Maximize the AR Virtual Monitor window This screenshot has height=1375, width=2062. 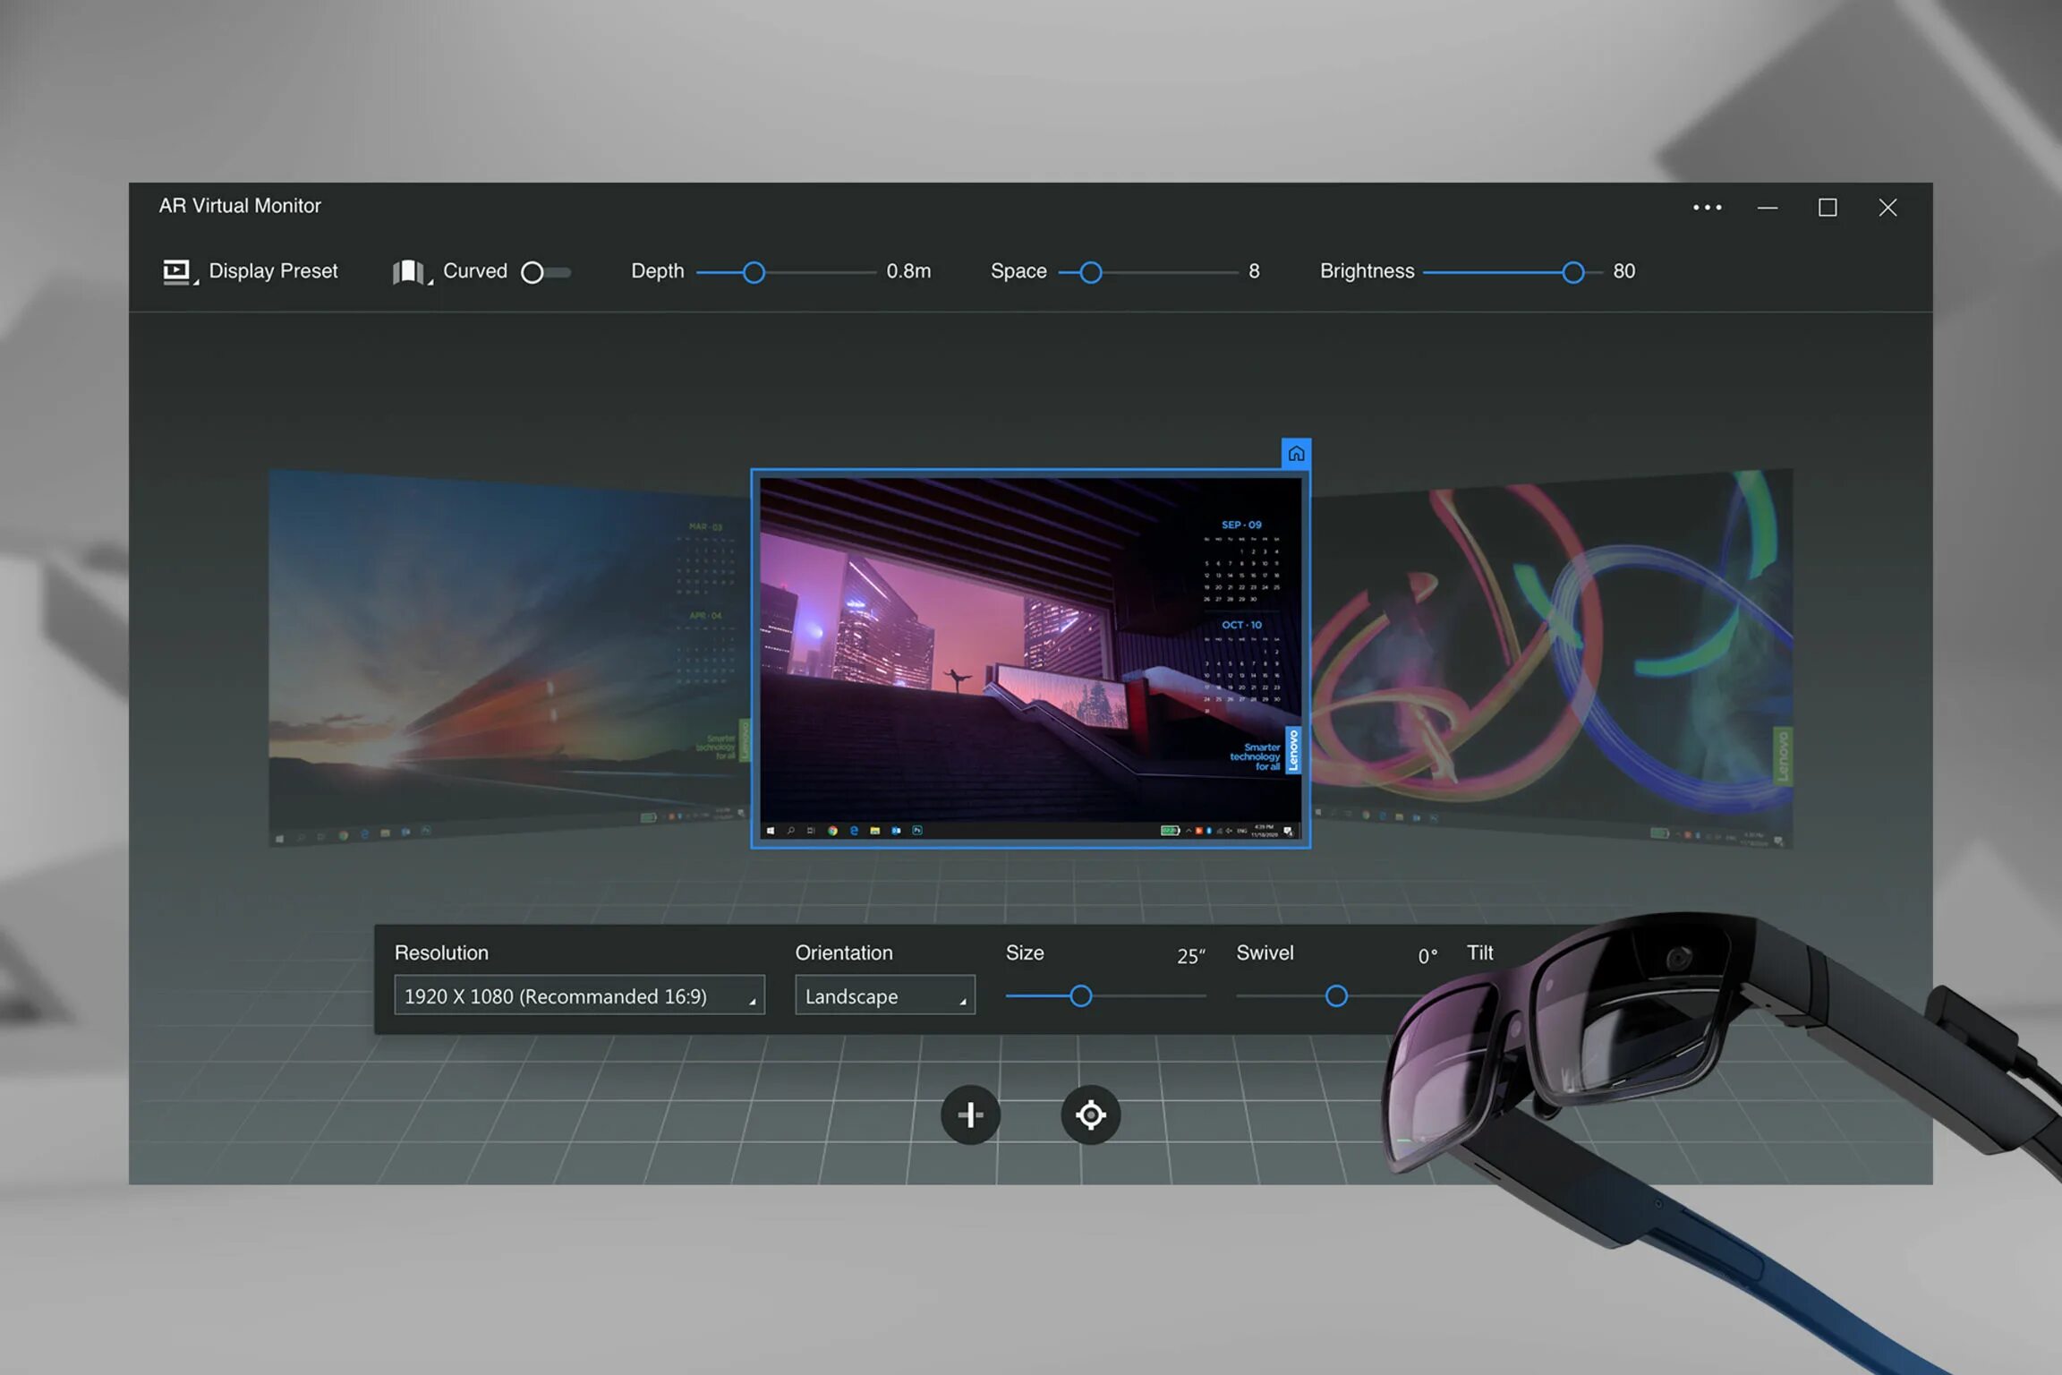click(1828, 208)
